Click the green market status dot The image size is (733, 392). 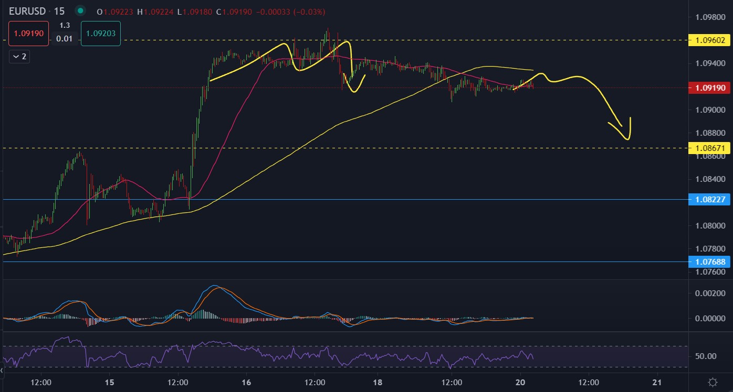(80, 10)
